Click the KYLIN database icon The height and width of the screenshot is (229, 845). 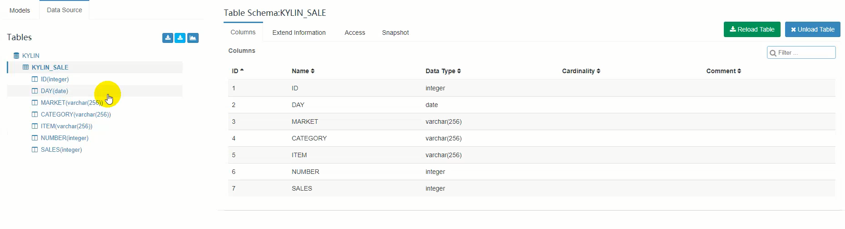(x=16, y=56)
